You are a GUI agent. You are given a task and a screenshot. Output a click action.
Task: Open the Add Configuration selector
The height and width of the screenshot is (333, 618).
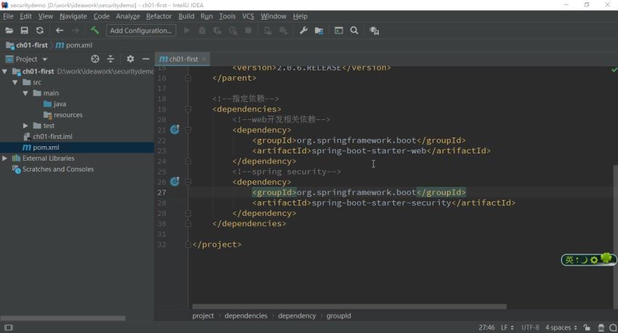tap(141, 31)
